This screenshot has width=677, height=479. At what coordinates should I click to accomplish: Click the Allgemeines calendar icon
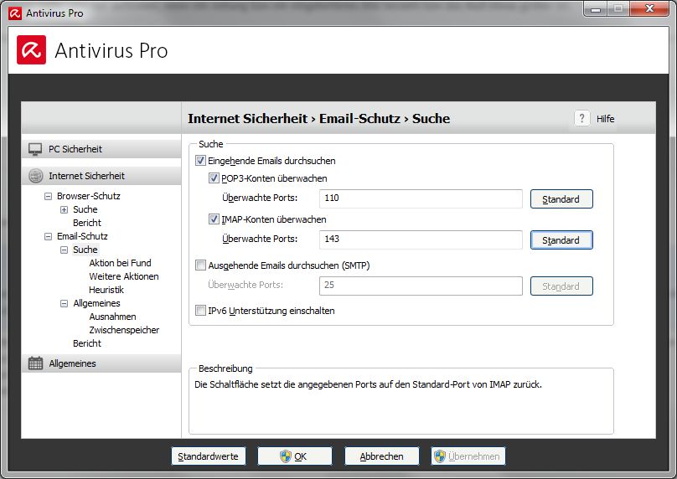tap(35, 363)
